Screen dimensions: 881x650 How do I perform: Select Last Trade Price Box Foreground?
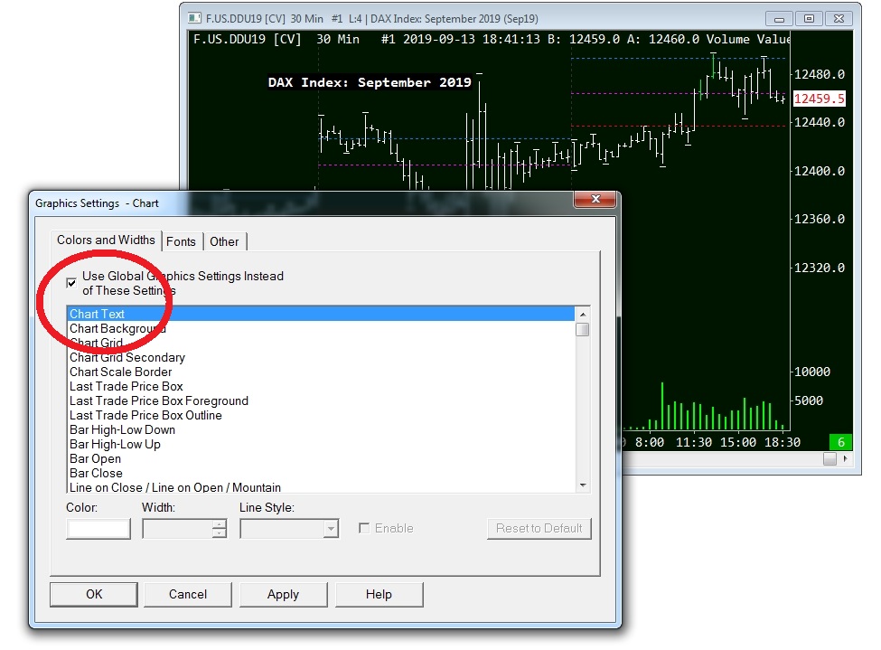point(321,400)
